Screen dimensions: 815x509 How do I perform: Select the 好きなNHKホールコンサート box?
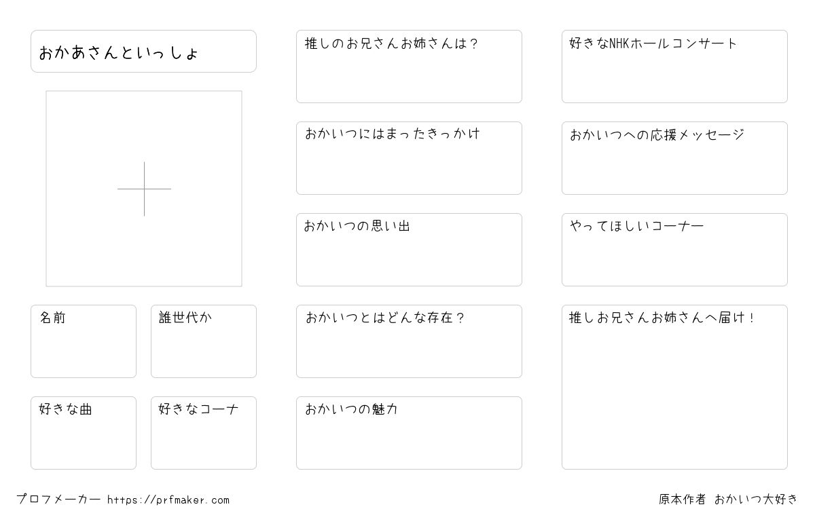674,67
